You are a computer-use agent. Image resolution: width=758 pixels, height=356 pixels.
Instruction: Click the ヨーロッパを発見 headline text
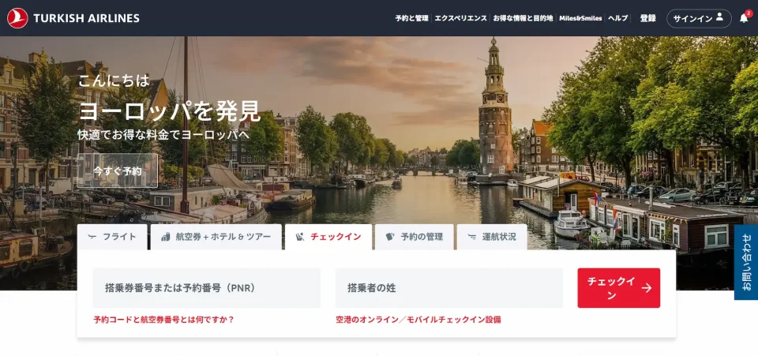click(170, 111)
